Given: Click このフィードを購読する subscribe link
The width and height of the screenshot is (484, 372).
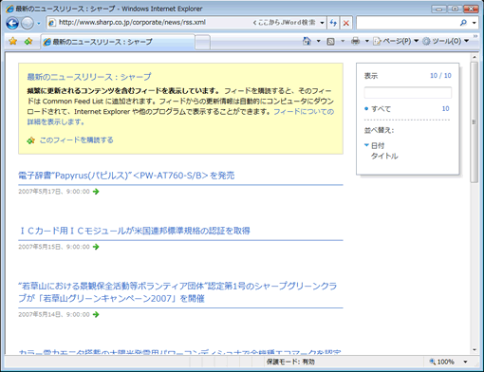Looking at the screenshot, I should coord(76,140).
